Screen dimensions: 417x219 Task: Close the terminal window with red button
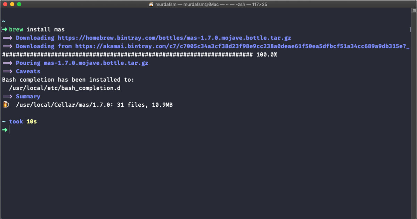tap(5, 4)
